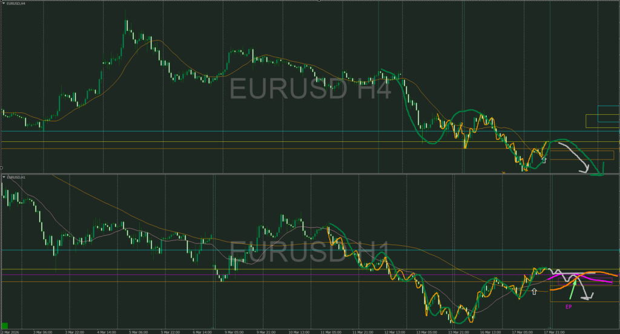The height and width of the screenshot is (334, 620).
Task: Open the EURUSD,H1 chart title dropdown arrow
Action: (x=4, y=177)
